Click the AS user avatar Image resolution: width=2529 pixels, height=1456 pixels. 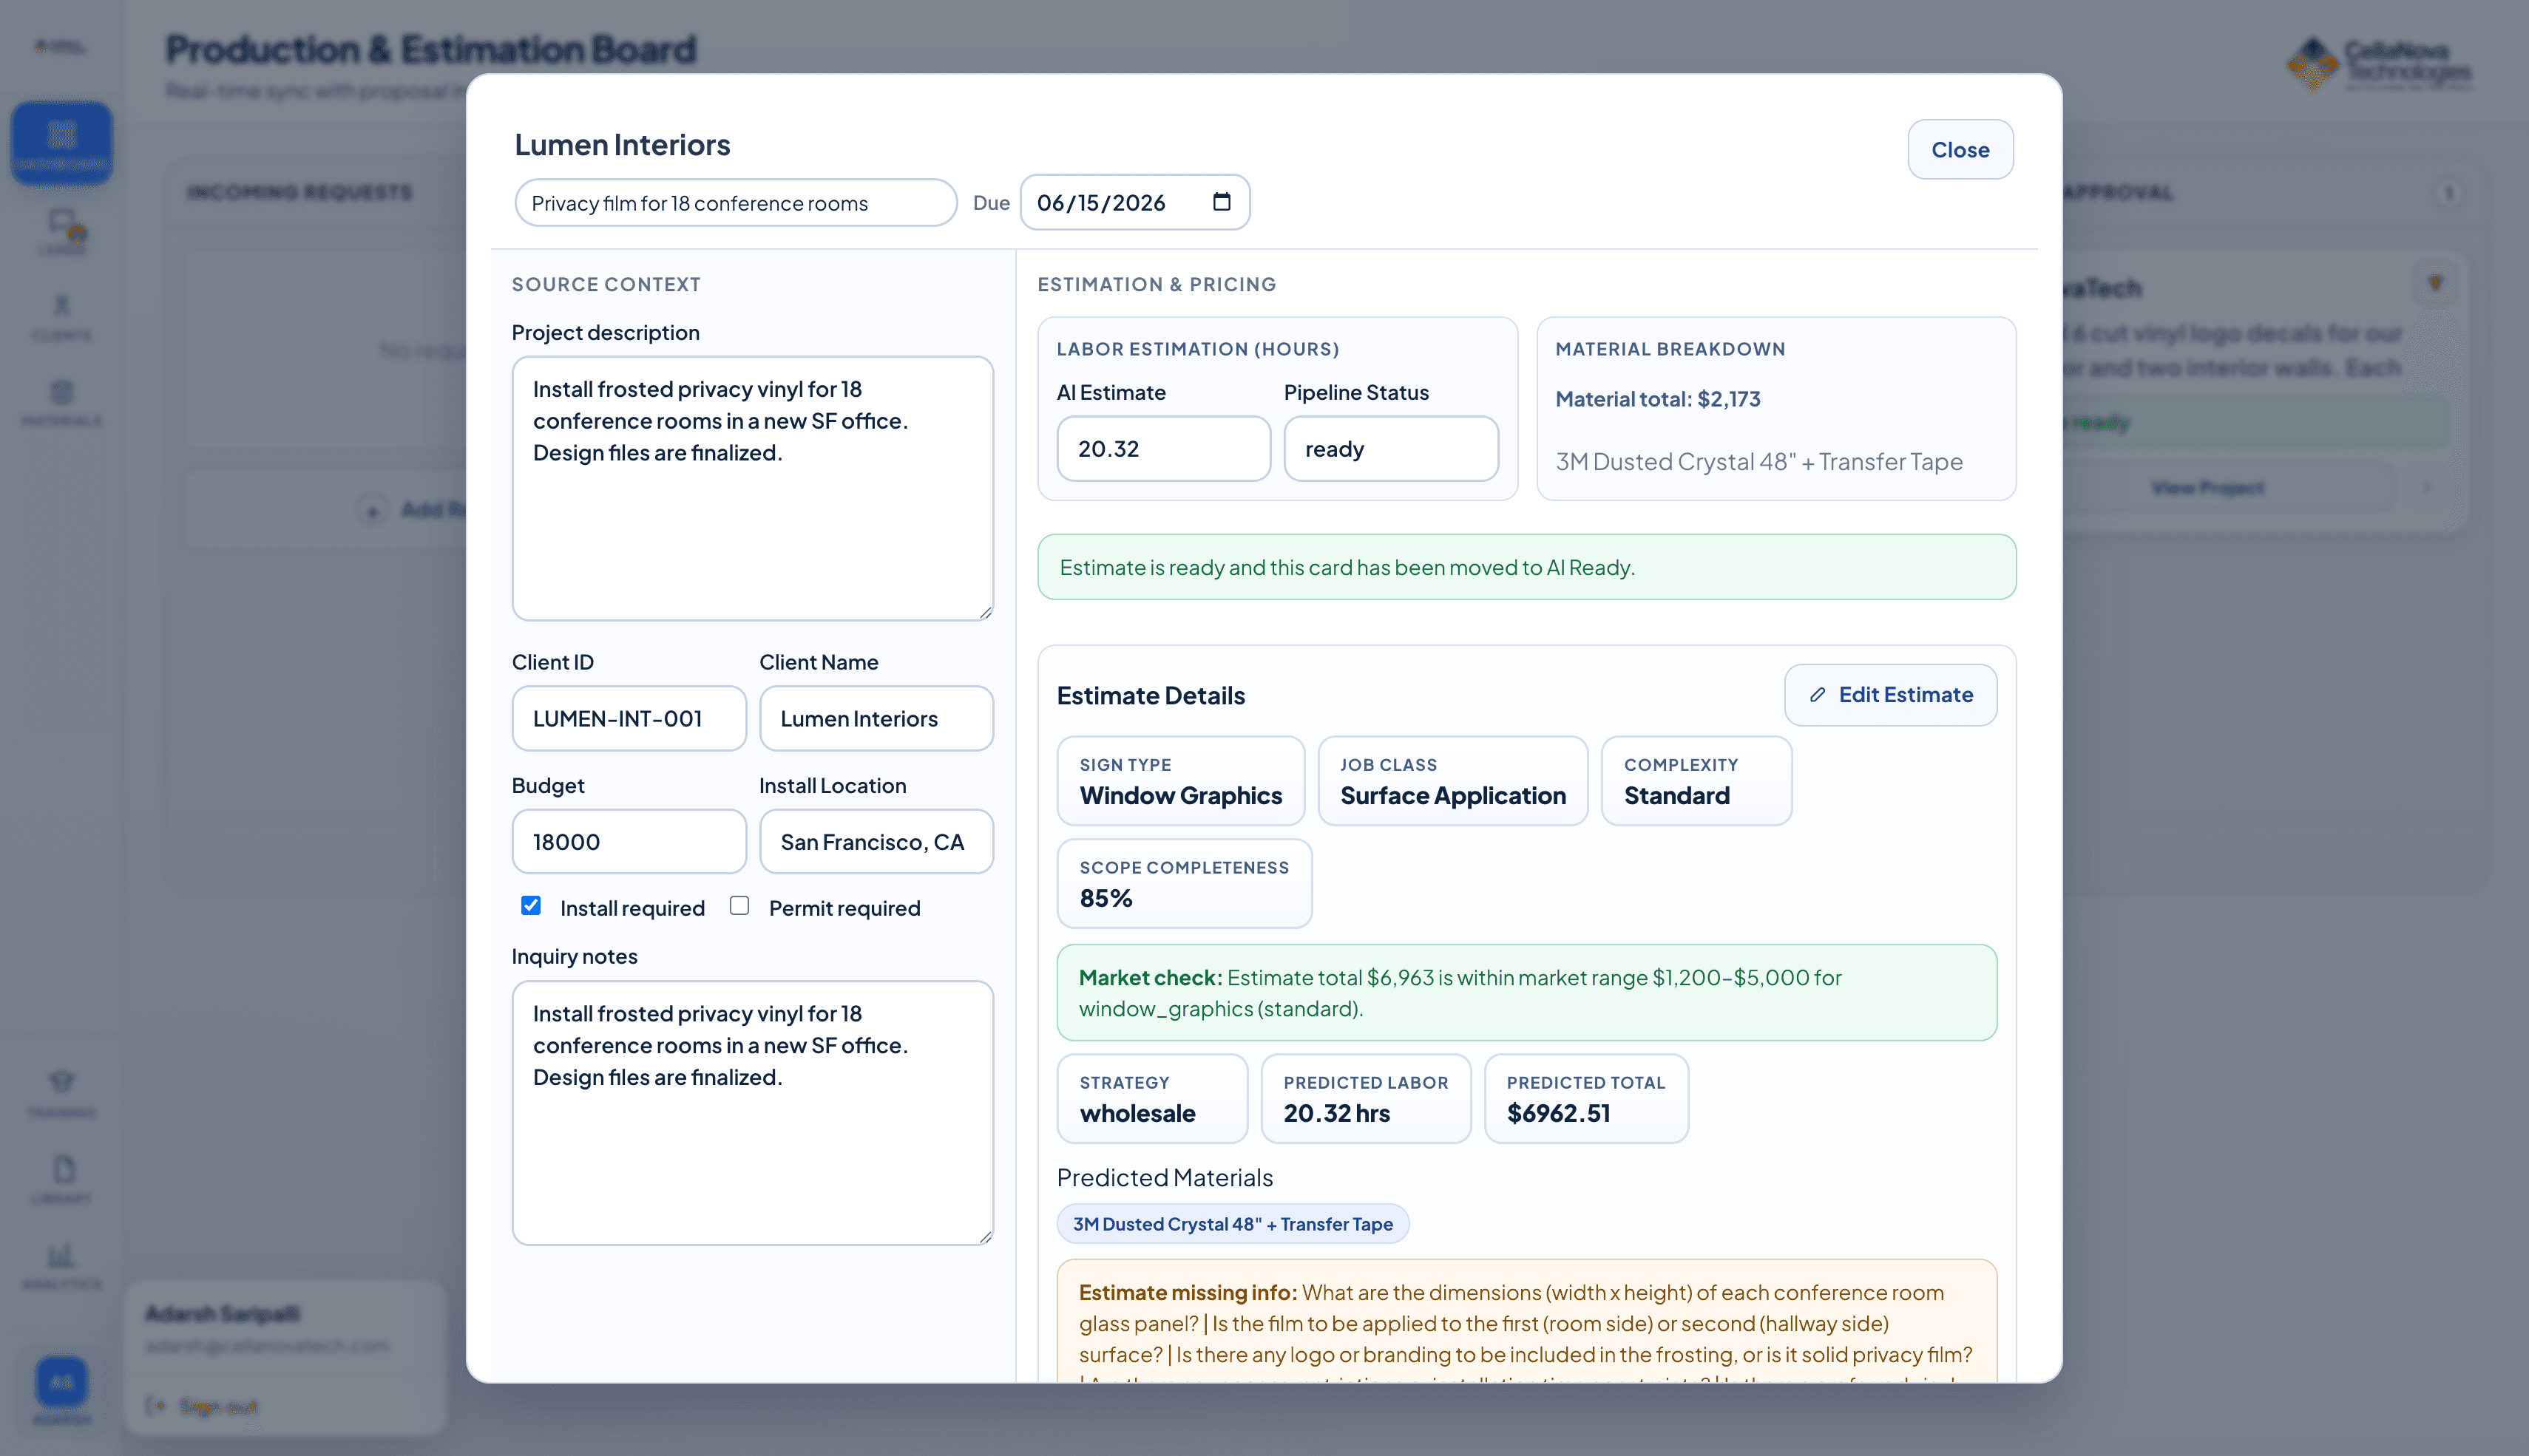pos(62,1382)
